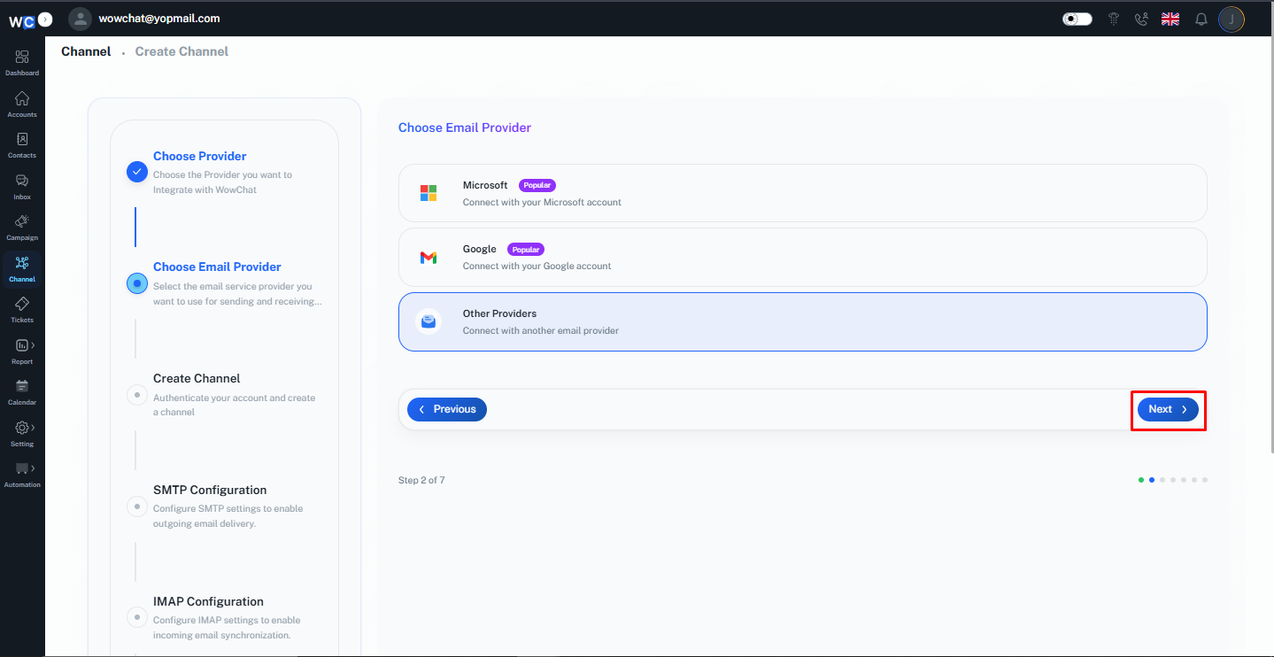Click the Step 2 of 7 text
The width and height of the screenshot is (1274, 657).
(421, 480)
